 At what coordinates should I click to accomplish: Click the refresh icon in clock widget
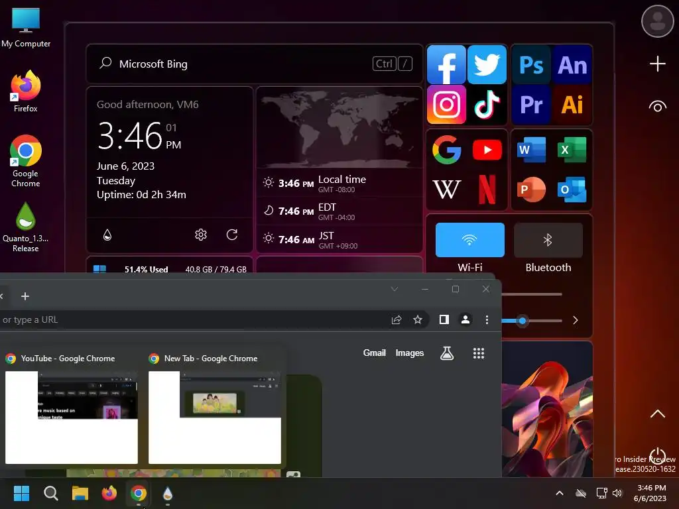[232, 235]
